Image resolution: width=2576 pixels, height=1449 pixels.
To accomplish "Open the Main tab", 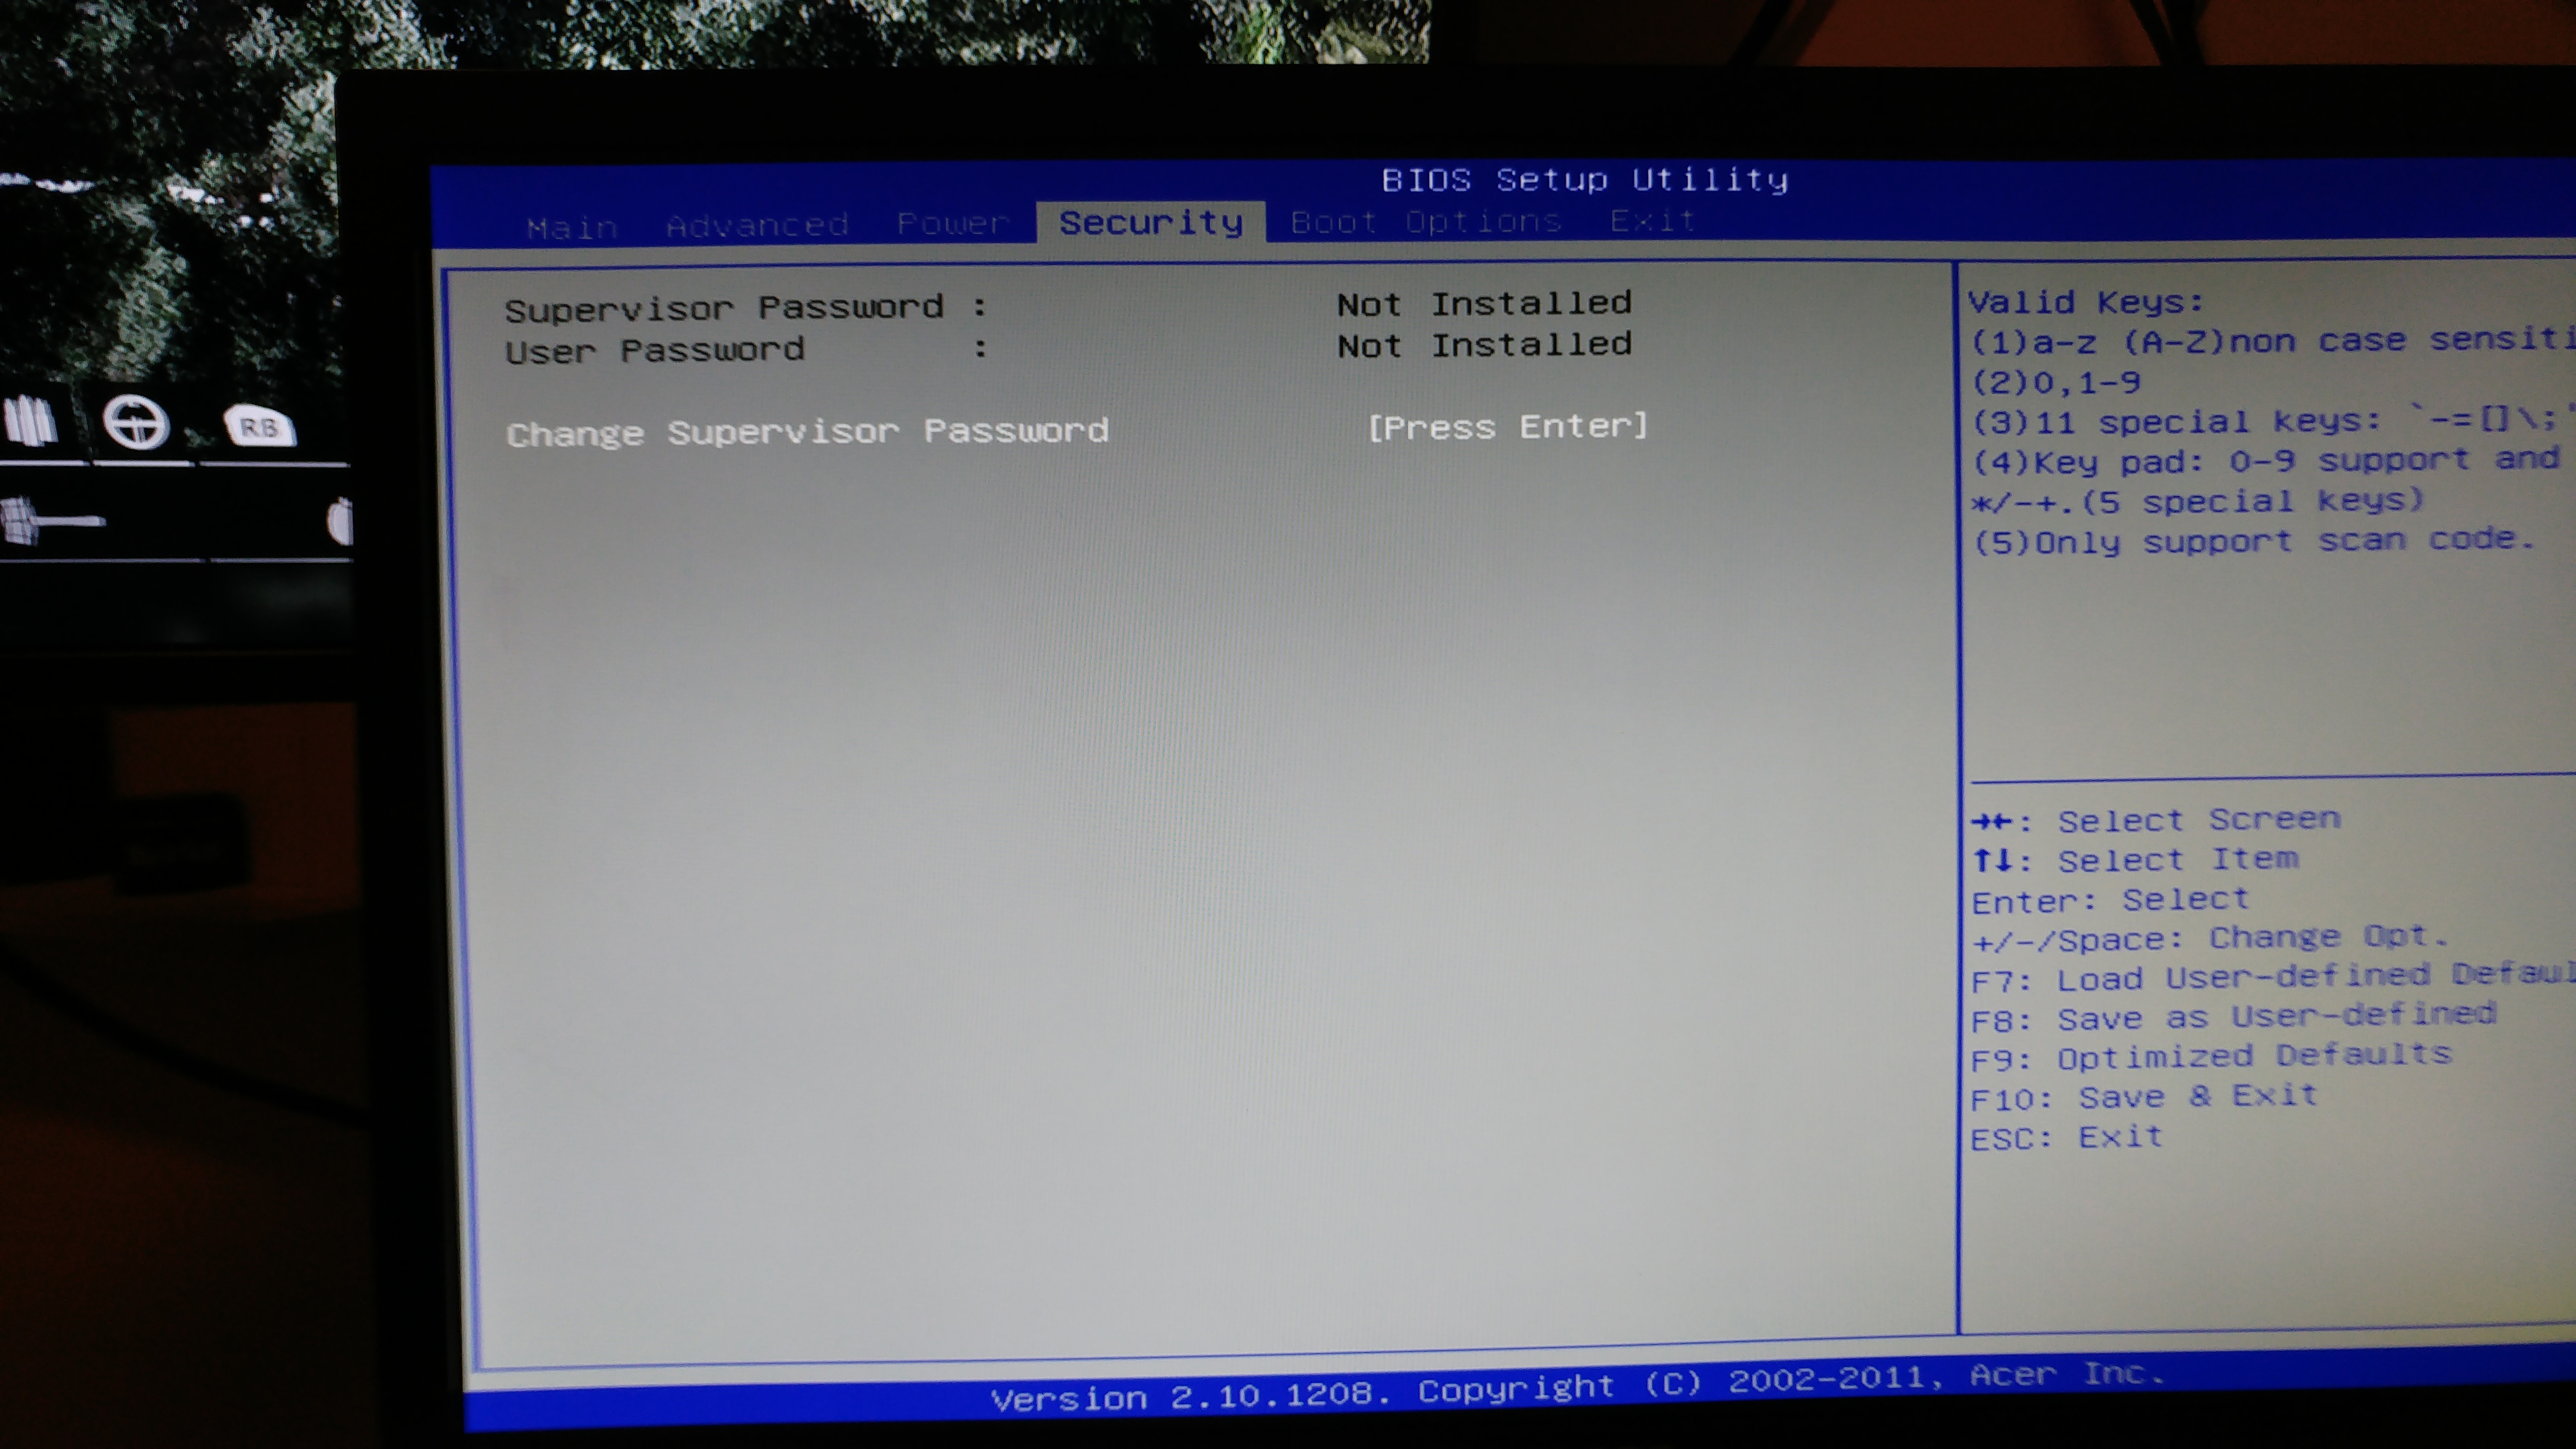I will click(572, 228).
